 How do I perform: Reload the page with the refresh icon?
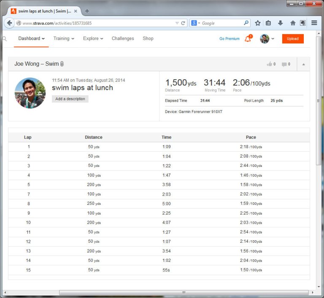coord(183,23)
